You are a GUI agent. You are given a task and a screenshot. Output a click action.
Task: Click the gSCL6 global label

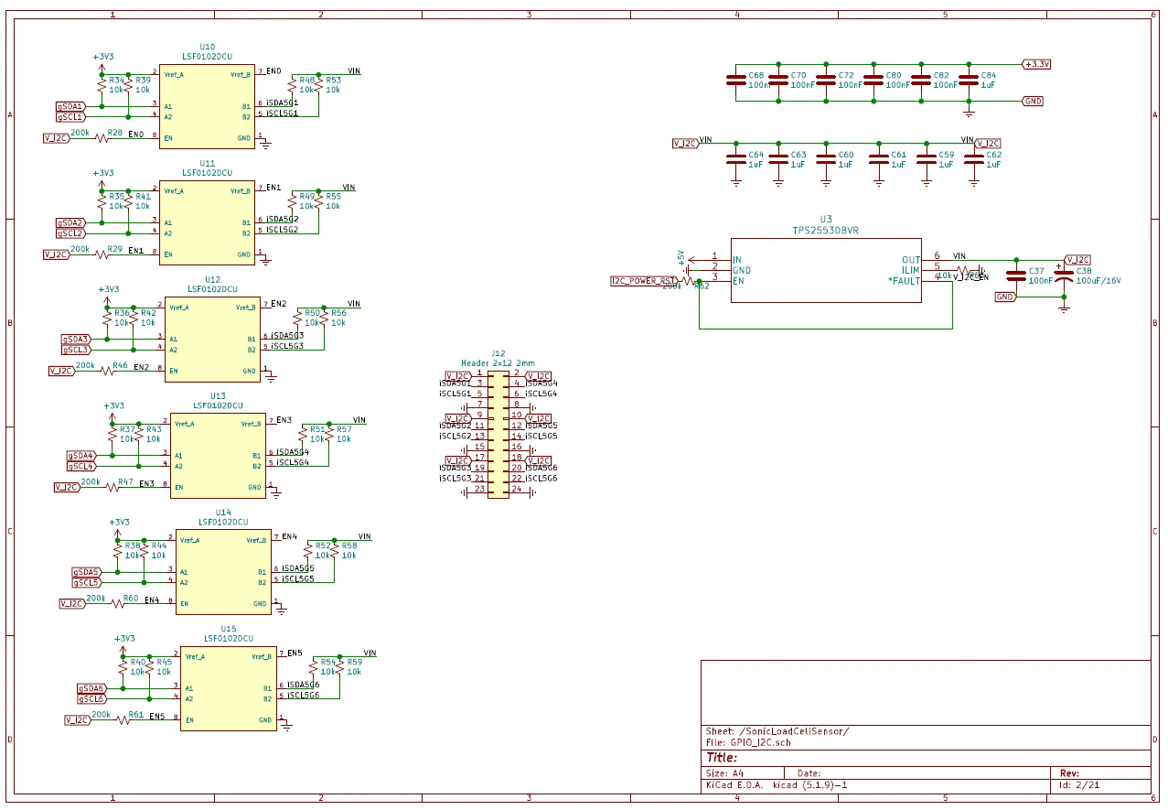click(92, 698)
